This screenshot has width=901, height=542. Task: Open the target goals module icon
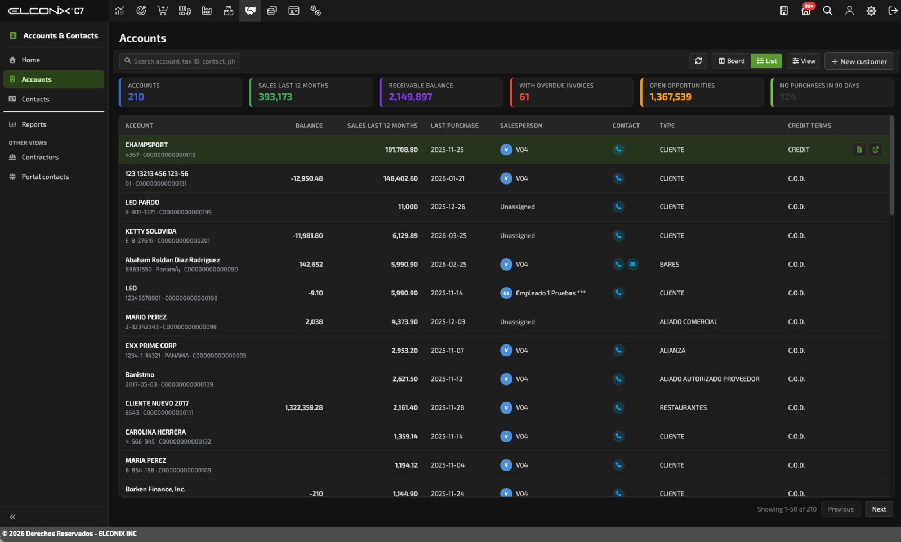tap(141, 11)
